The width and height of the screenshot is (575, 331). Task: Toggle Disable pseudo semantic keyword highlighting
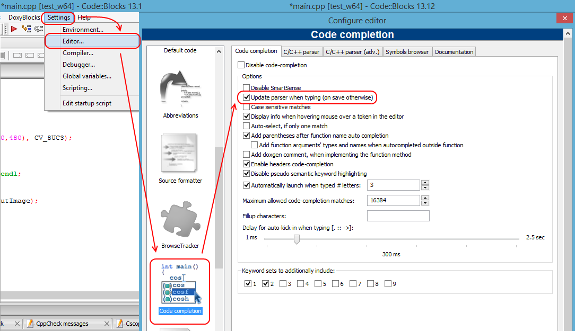[x=247, y=174]
